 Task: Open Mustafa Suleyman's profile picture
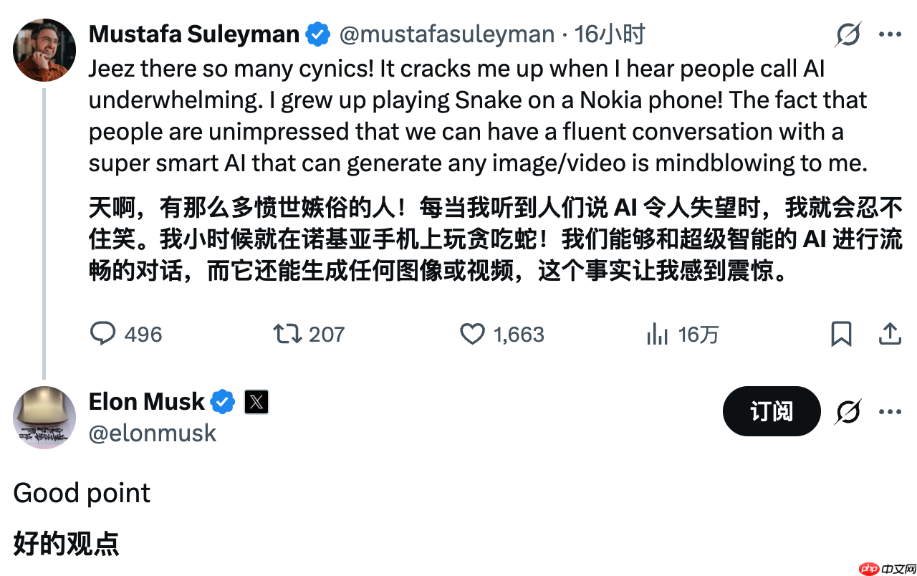44,49
